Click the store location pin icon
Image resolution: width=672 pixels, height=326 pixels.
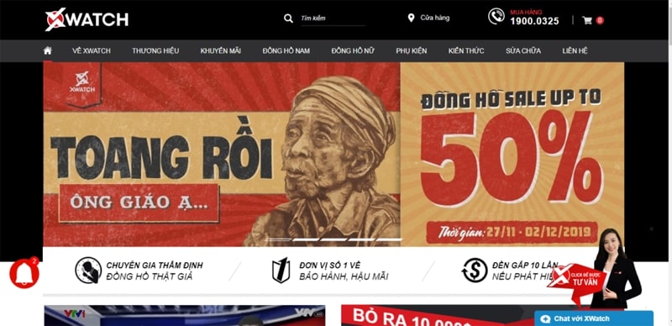pyautogui.click(x=411, y=18)
